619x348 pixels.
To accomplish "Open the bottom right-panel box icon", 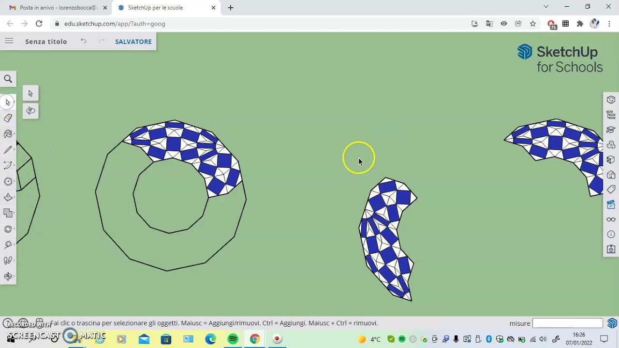I will coord(611,249).
